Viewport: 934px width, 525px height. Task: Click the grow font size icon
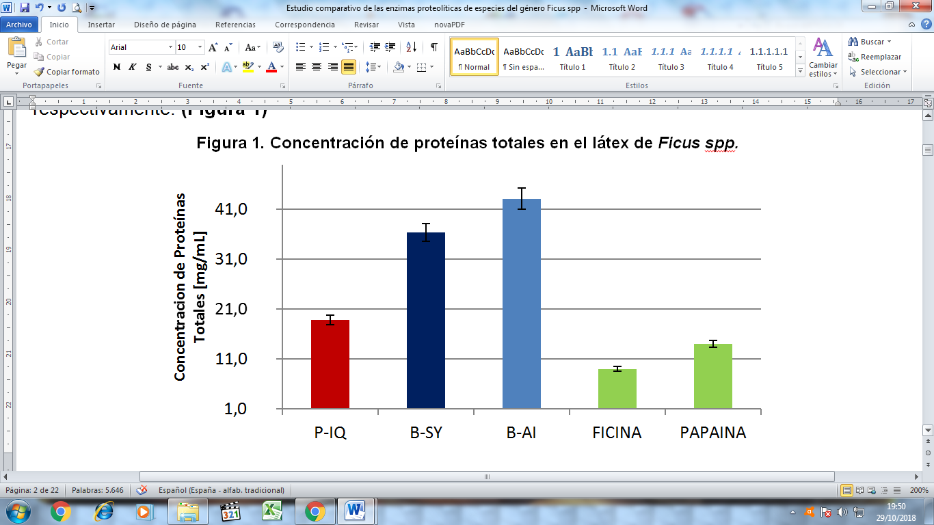pyautogui.click(x=213, y=47)
